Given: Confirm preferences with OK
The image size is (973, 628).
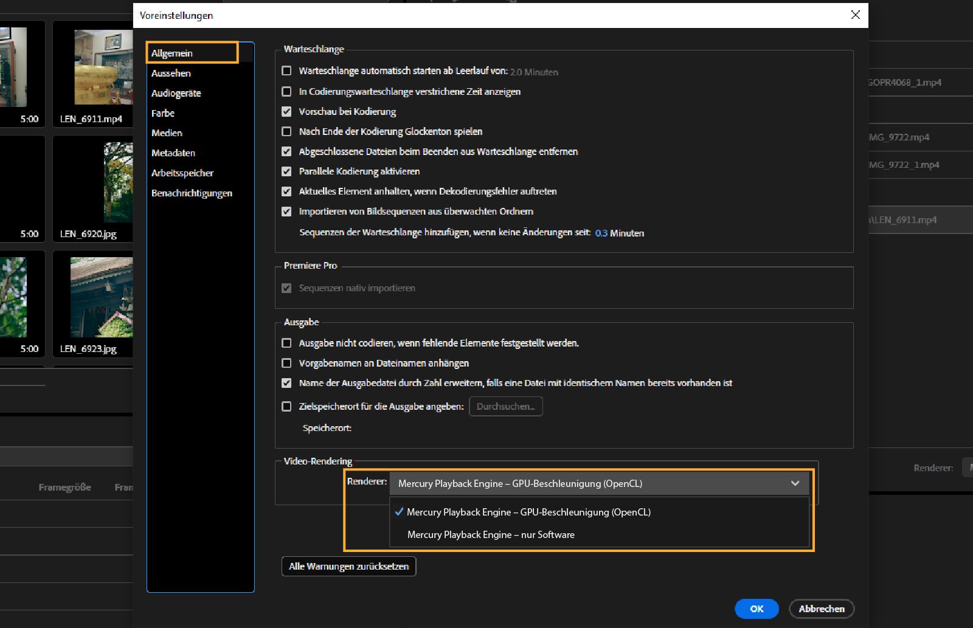Looking at the screenshot, I should pyautogui.click(x=756, y=609).
